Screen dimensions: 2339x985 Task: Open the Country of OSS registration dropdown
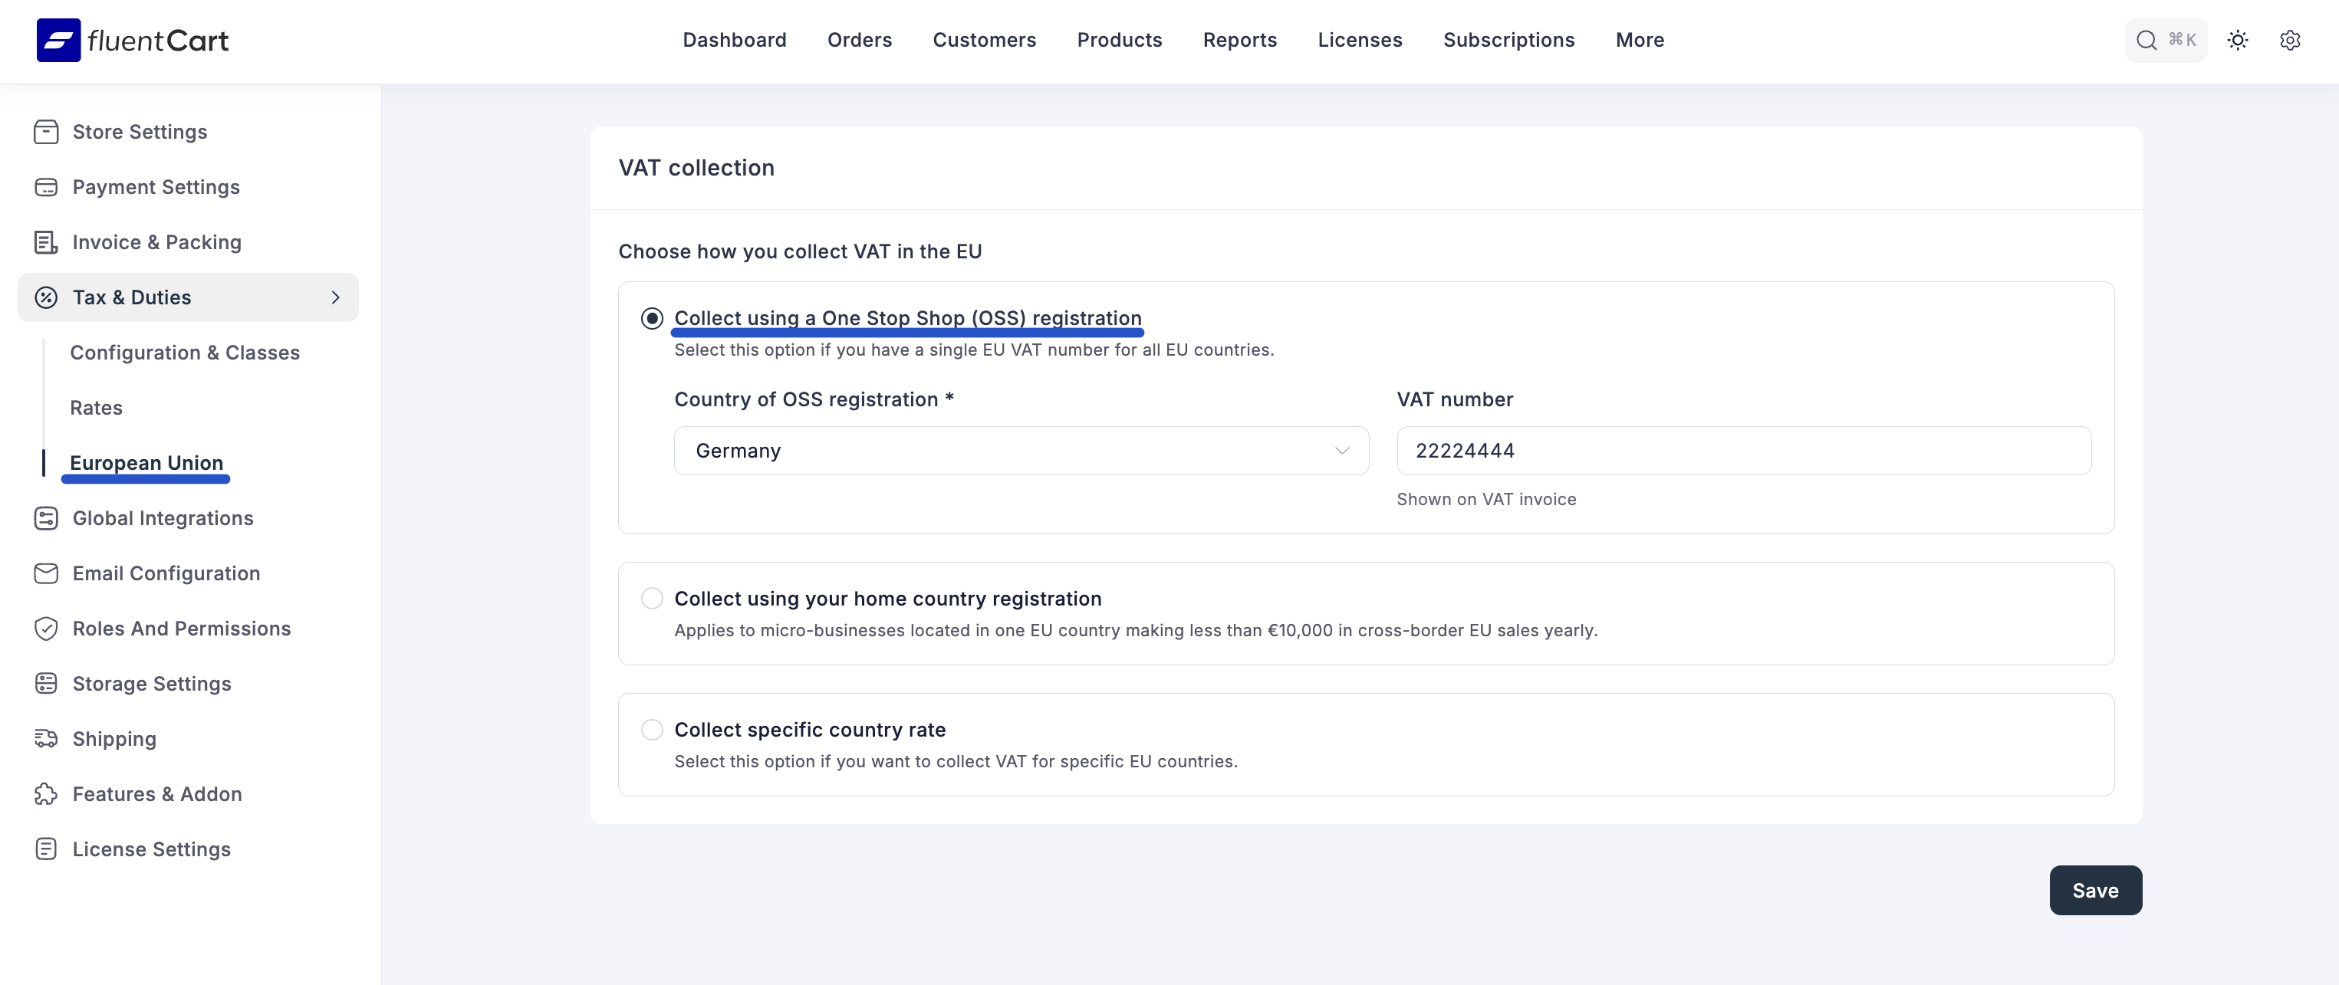point(1021,450)
